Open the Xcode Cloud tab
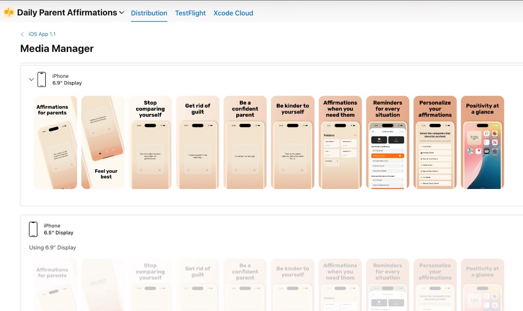523x311 pixels. click(233, 13)
